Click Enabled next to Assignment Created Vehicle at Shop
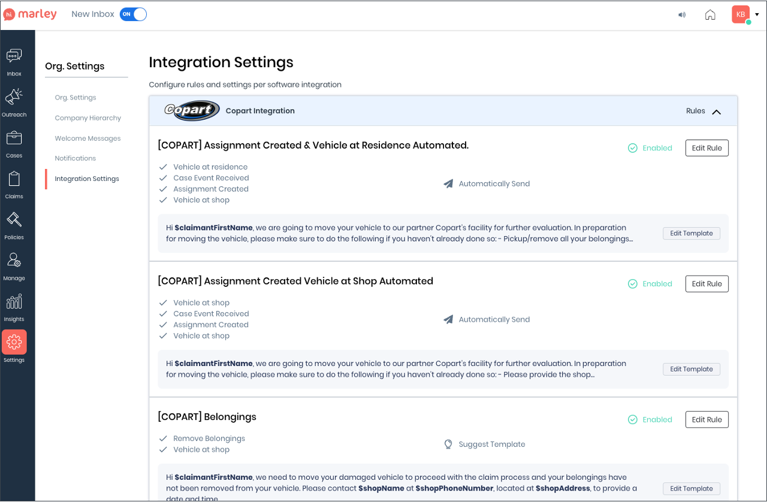The width and height of the screenshot is (767, 502). [x=650, y=283]
